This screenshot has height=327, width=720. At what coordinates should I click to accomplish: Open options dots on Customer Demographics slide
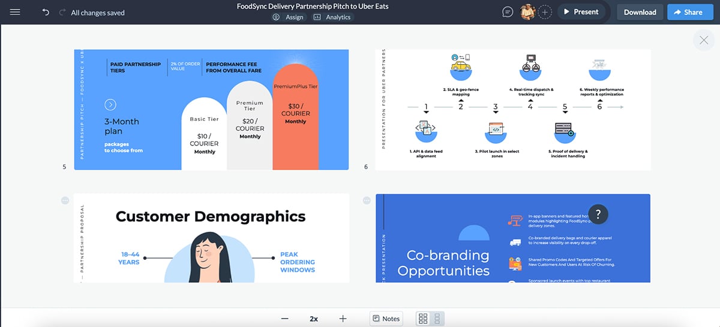click(x=65, y=201)
